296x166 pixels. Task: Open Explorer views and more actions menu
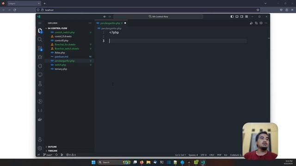point(90,23)
